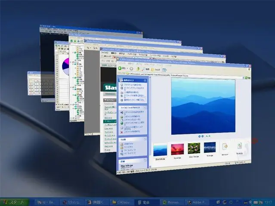Image resolution: width=275 pixels, height=206 pixels.
Task: Collapse the Details (詳細) panel
Action: click(x=145, y=160)
